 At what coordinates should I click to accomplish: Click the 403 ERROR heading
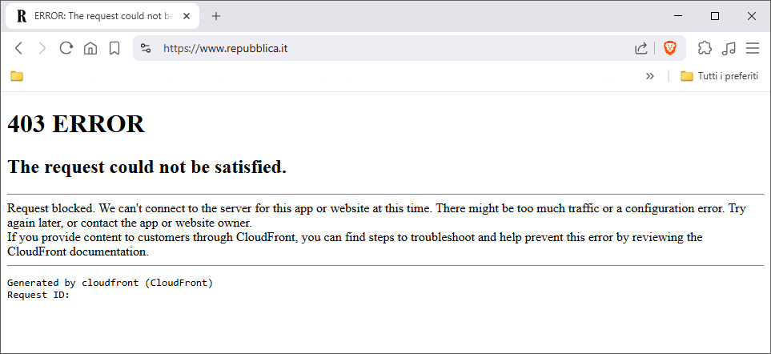(x=76, y=124)
